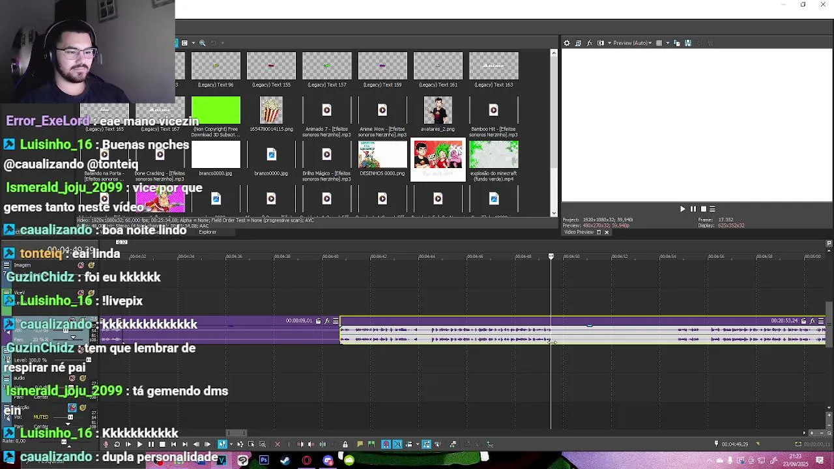
Task: Click the right event header on purple track
Action: [583, 321]
